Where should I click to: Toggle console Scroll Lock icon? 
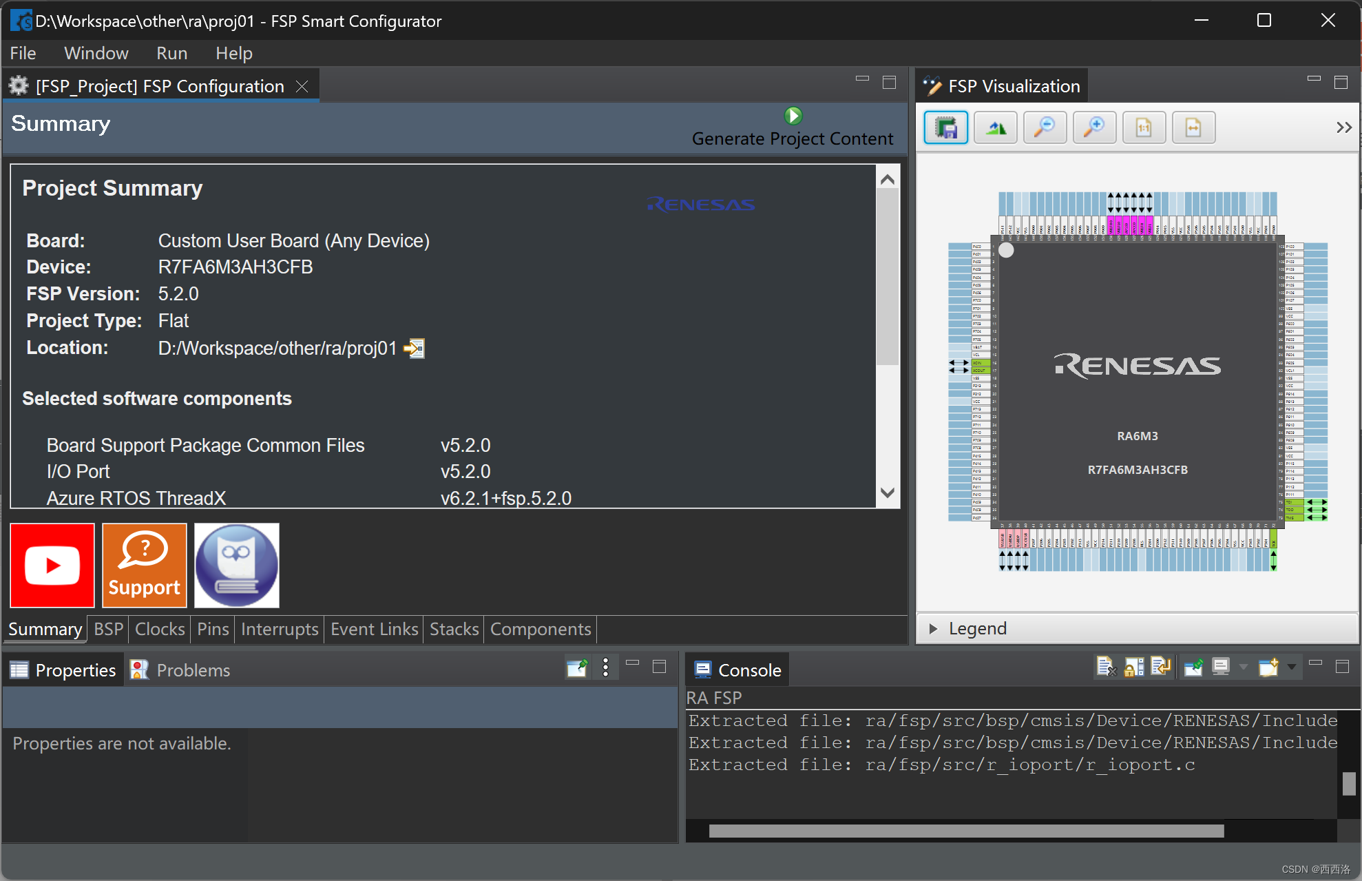click(1133, 667)
